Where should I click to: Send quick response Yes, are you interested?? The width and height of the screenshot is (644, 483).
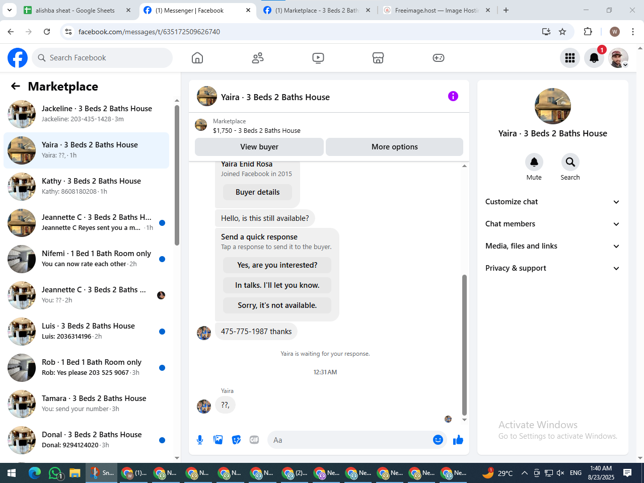pos(277,265)
